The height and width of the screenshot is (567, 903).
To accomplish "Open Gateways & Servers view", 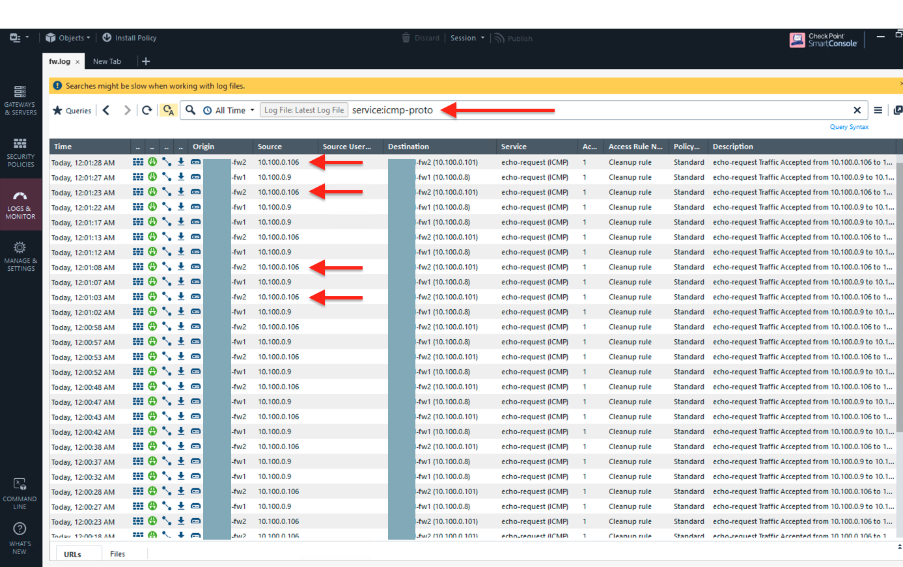I will click(20, 100).
